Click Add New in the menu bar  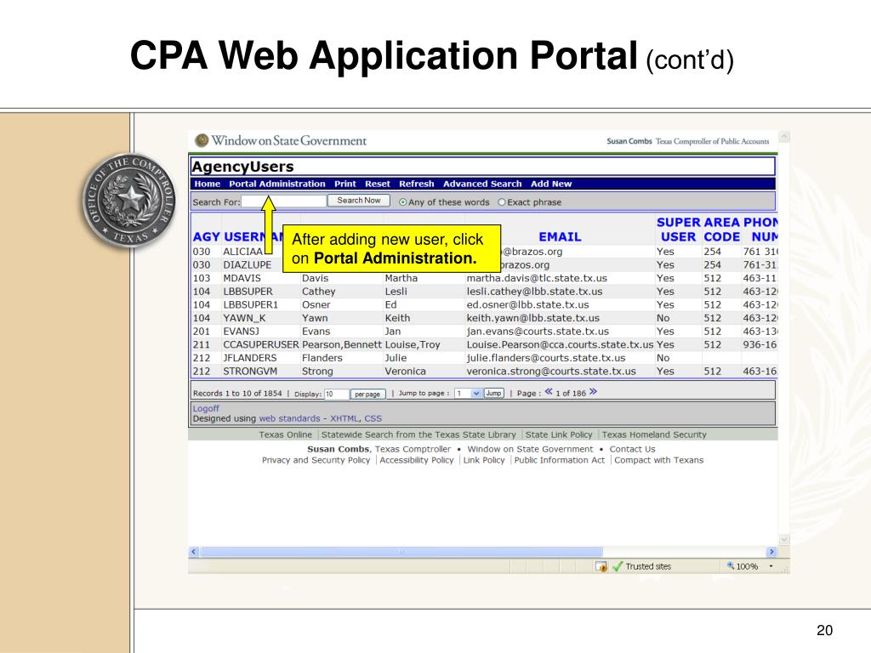(x=551, y=184)
